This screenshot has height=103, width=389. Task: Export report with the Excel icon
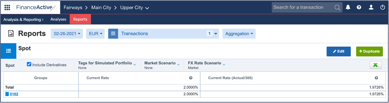376,65
